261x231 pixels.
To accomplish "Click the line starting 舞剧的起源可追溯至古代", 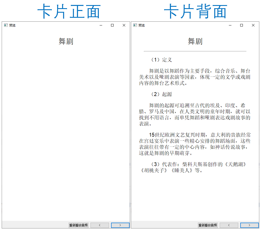I will tap(197, 106).
